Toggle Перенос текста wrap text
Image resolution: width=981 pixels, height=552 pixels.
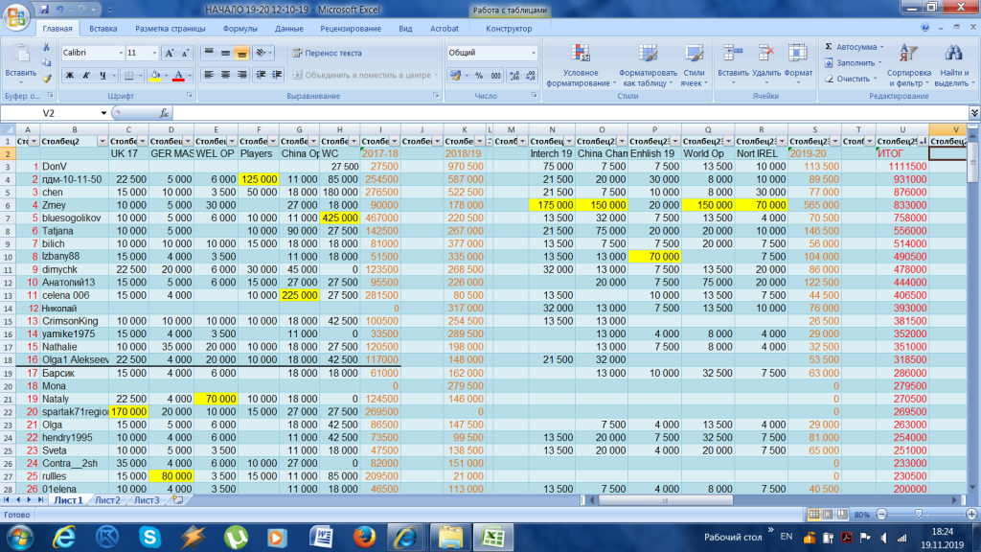point(328,54)
